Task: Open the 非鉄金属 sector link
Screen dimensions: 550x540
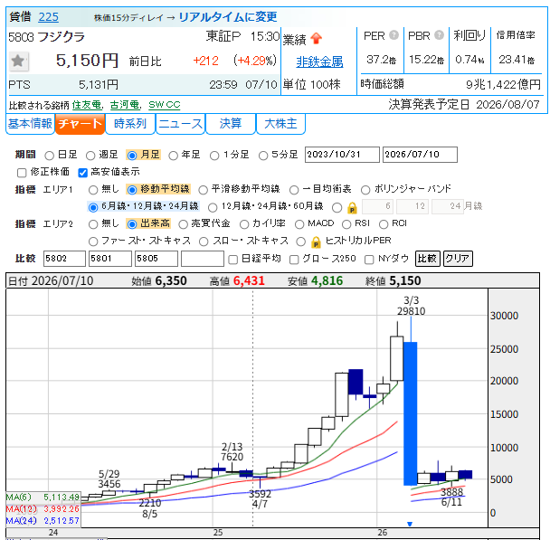Action: pyautogui.click(x=319, y=62)
